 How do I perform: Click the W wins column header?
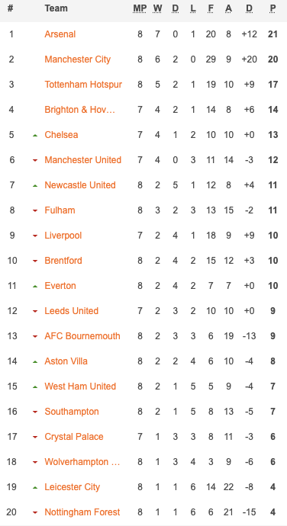pyautogui.click(x=157, y=8)
